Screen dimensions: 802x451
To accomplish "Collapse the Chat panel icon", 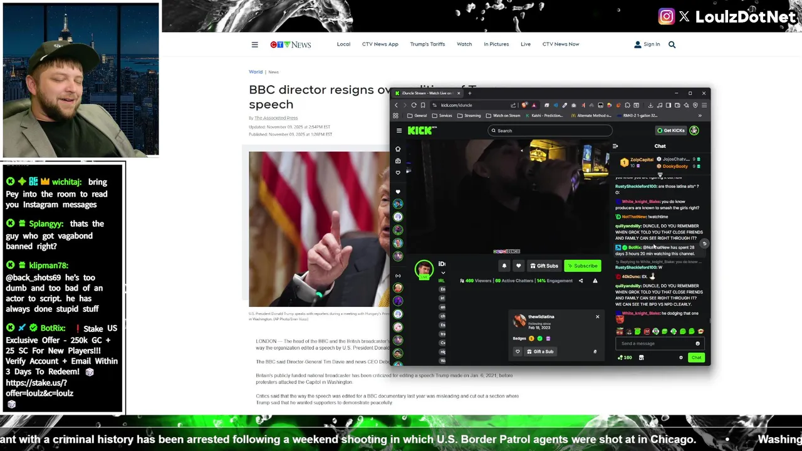I will pos(615,146).
